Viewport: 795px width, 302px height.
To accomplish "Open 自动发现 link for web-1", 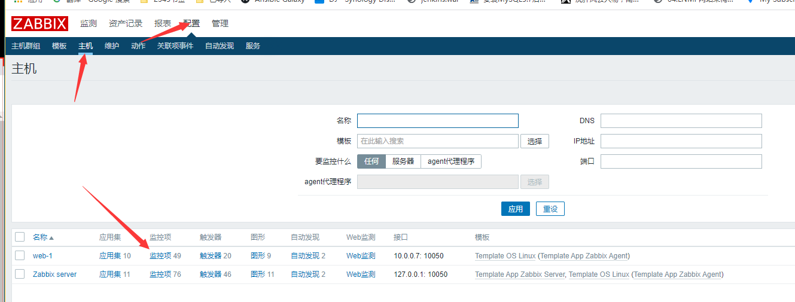I will point(305,256).
